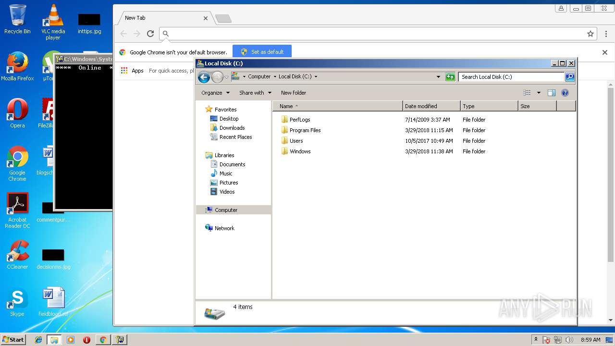This screenshot has width=615, height=346.
Task: Open Recycle Bin desktop icon
Action: (17, 20)
